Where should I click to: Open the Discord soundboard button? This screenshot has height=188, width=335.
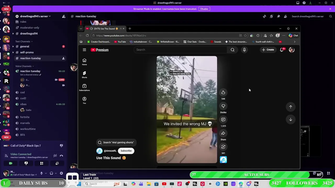tap(57, 163)
